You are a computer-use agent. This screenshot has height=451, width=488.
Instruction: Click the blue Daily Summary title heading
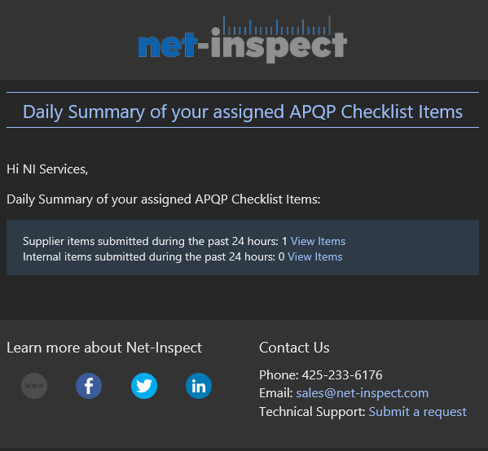pos(243,112)
